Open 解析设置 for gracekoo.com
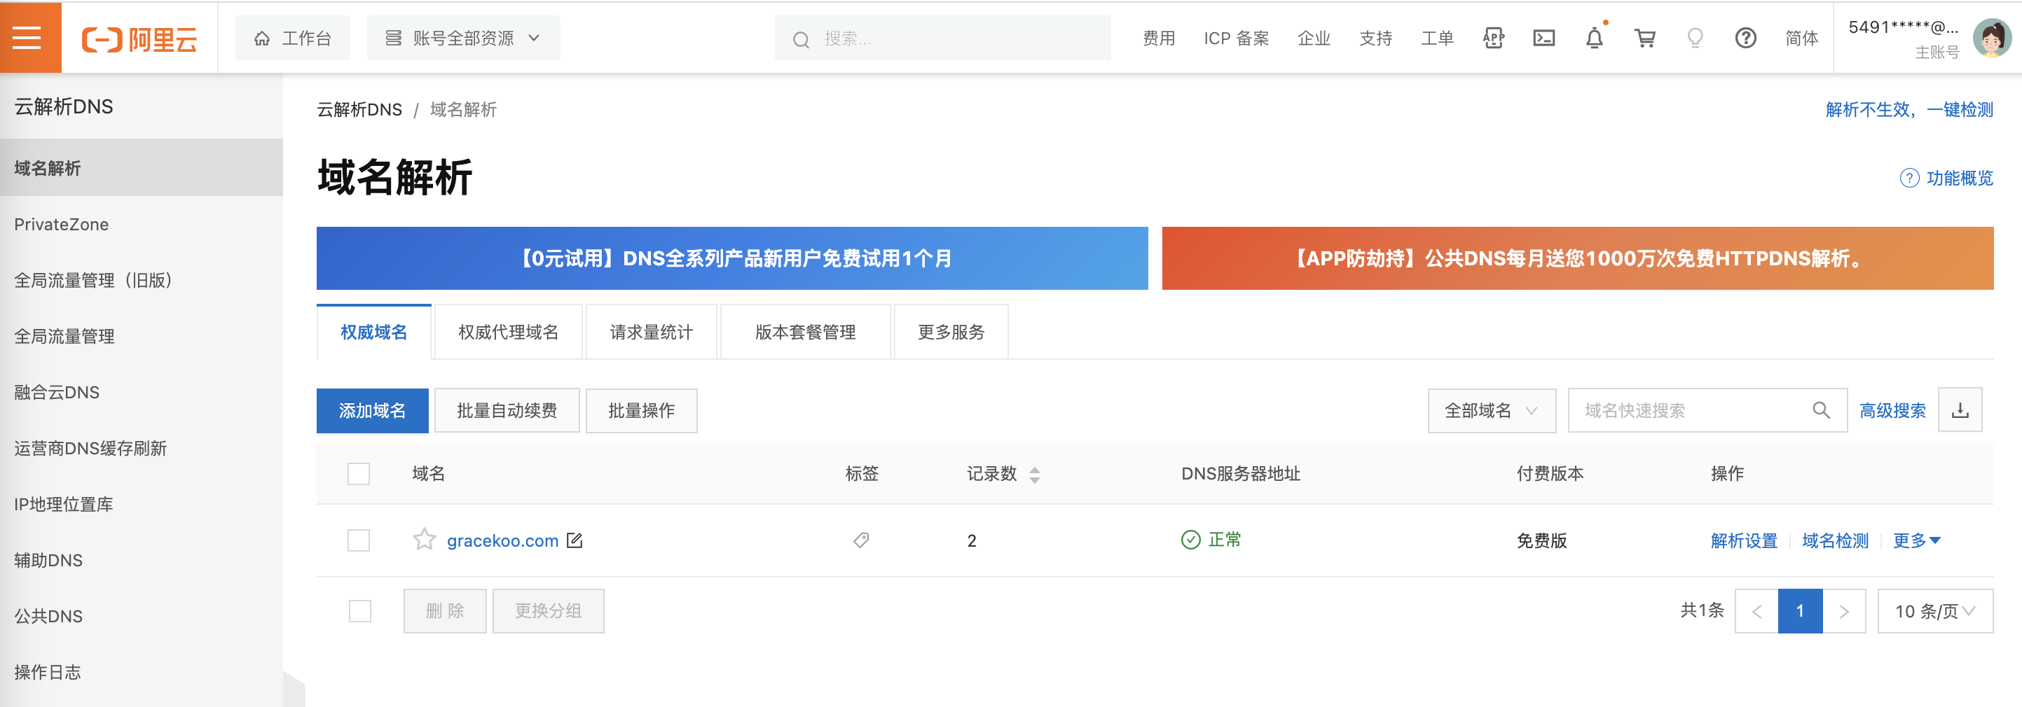Image resolution: width=2022 pixels, height=707 pixels. click(1742, 540)
